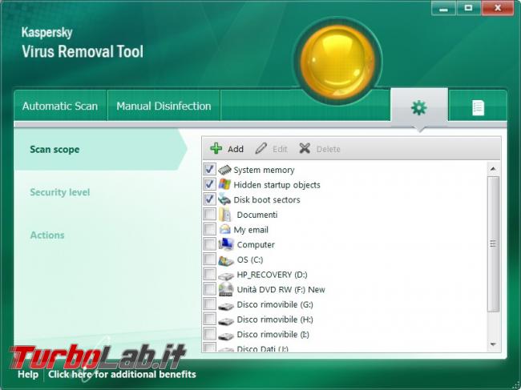This screenshot has width=521, height=390.
Task: Click the DVD RW (F:) disc icon
Action: click(226, 289)
